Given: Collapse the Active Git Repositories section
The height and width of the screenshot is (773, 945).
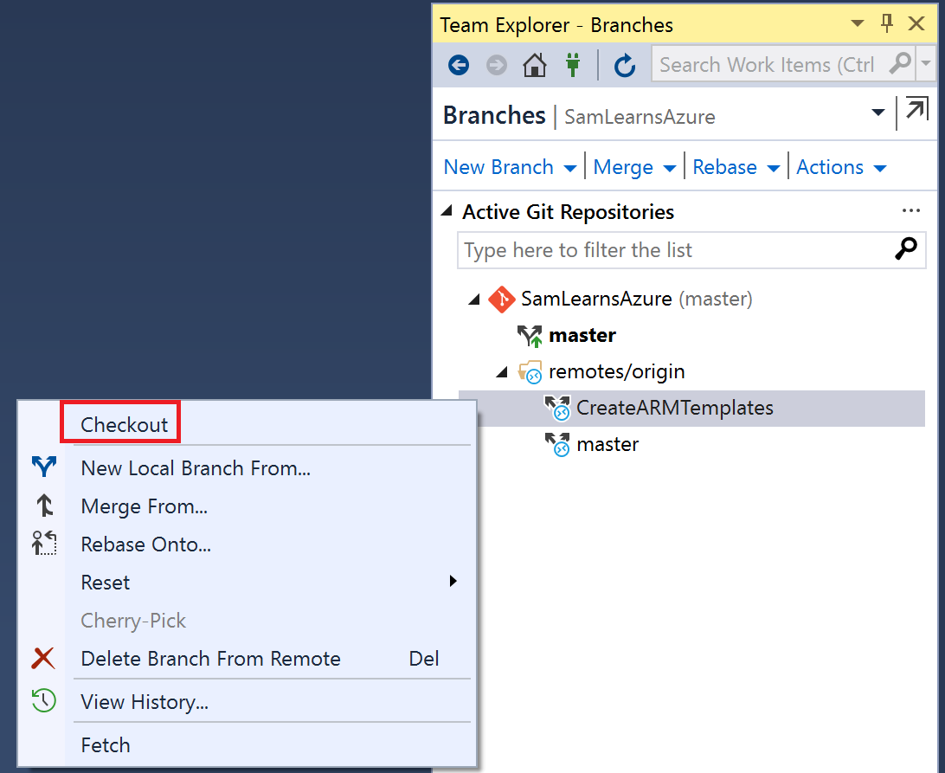Looking at the screenshot, I should pos(447,211).
